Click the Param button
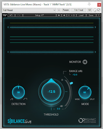 tap(66, 10)
